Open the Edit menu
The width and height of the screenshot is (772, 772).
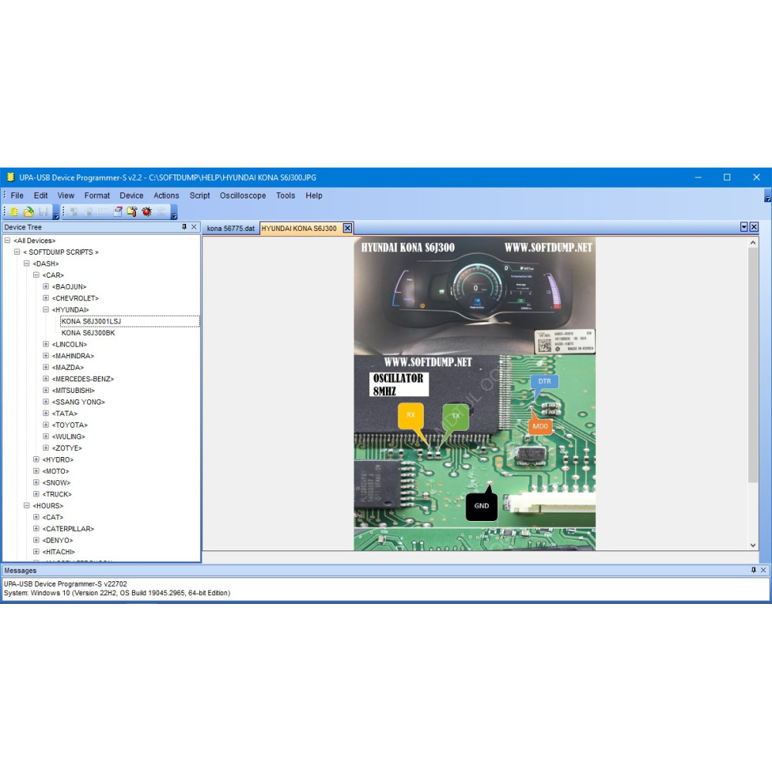pos(41,195)
